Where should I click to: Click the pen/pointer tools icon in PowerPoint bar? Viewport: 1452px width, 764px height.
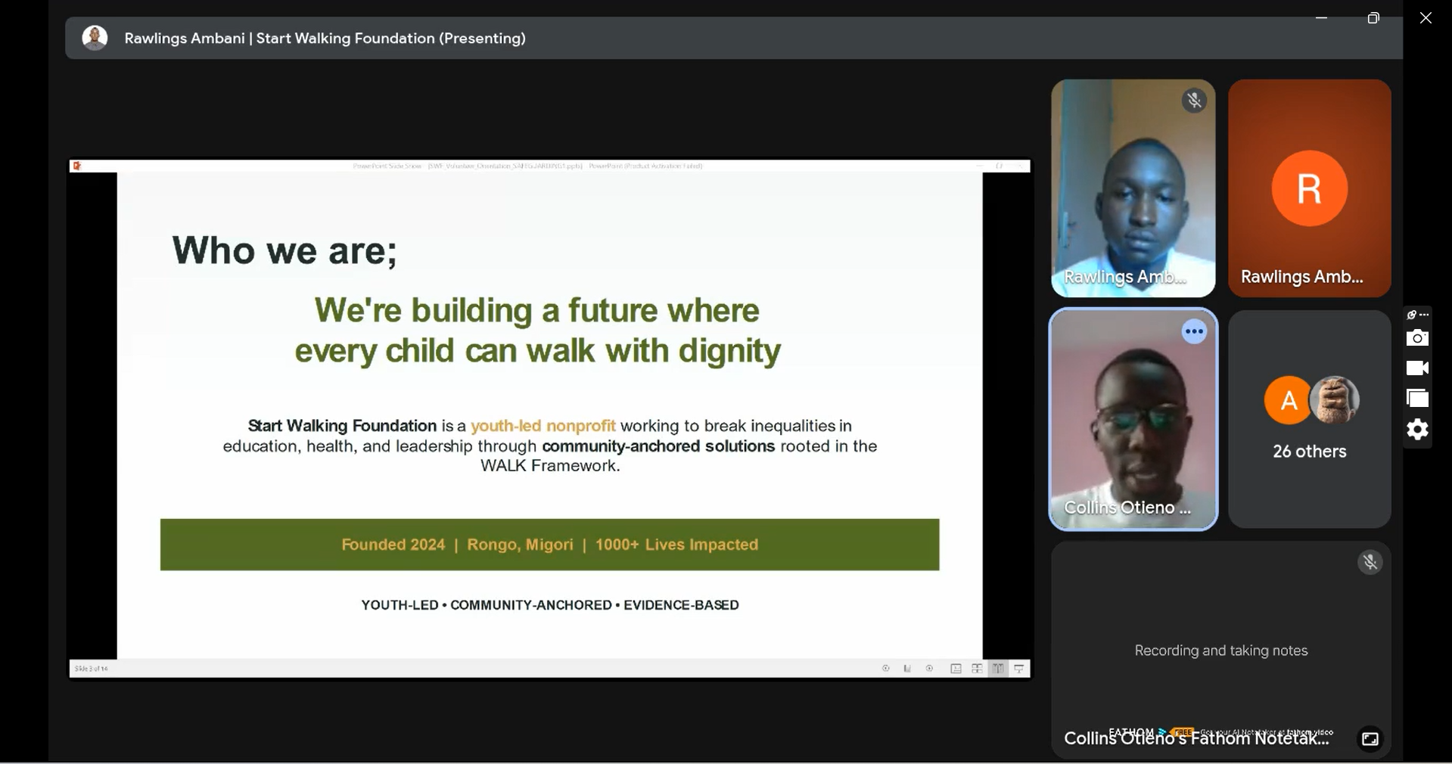(907, 669)
